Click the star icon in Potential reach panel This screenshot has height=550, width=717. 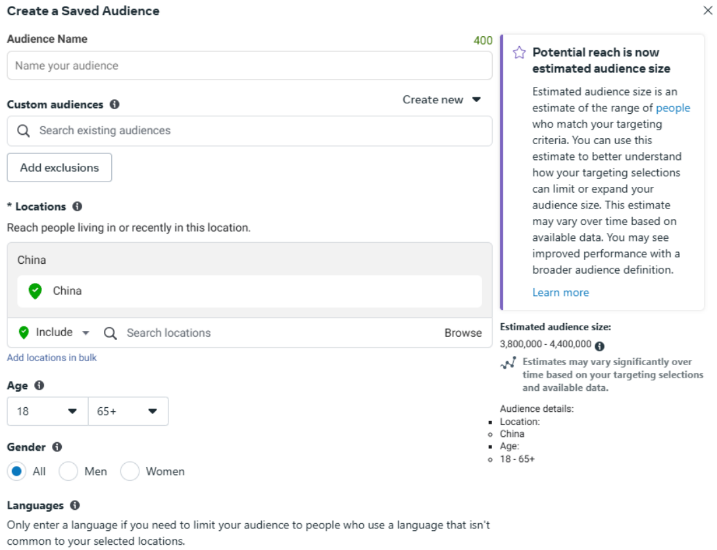coord(519,53)
